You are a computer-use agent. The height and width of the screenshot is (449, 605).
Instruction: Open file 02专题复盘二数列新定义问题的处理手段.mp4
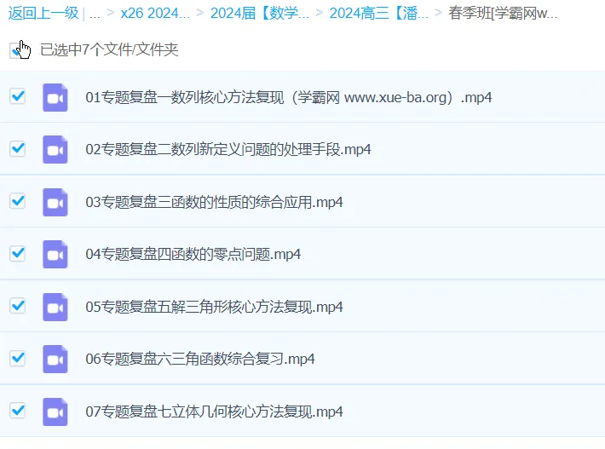click(228, 149)
